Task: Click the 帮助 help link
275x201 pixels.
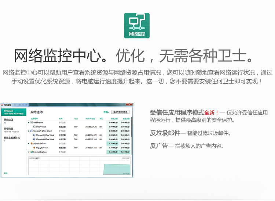Action: tap(5, 173)
